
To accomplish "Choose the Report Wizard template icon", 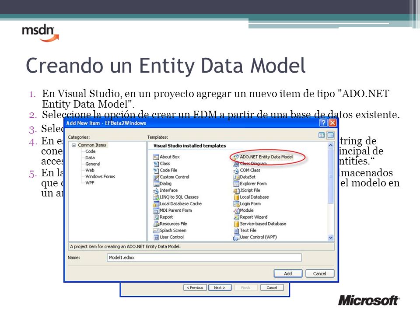I will coord(236,217).
